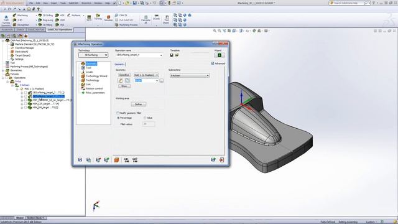The height and width of the screenshot is (224, 398).
Task: Toggle checkbox of HSM_CZF_target operation
Action: point(25,104)
